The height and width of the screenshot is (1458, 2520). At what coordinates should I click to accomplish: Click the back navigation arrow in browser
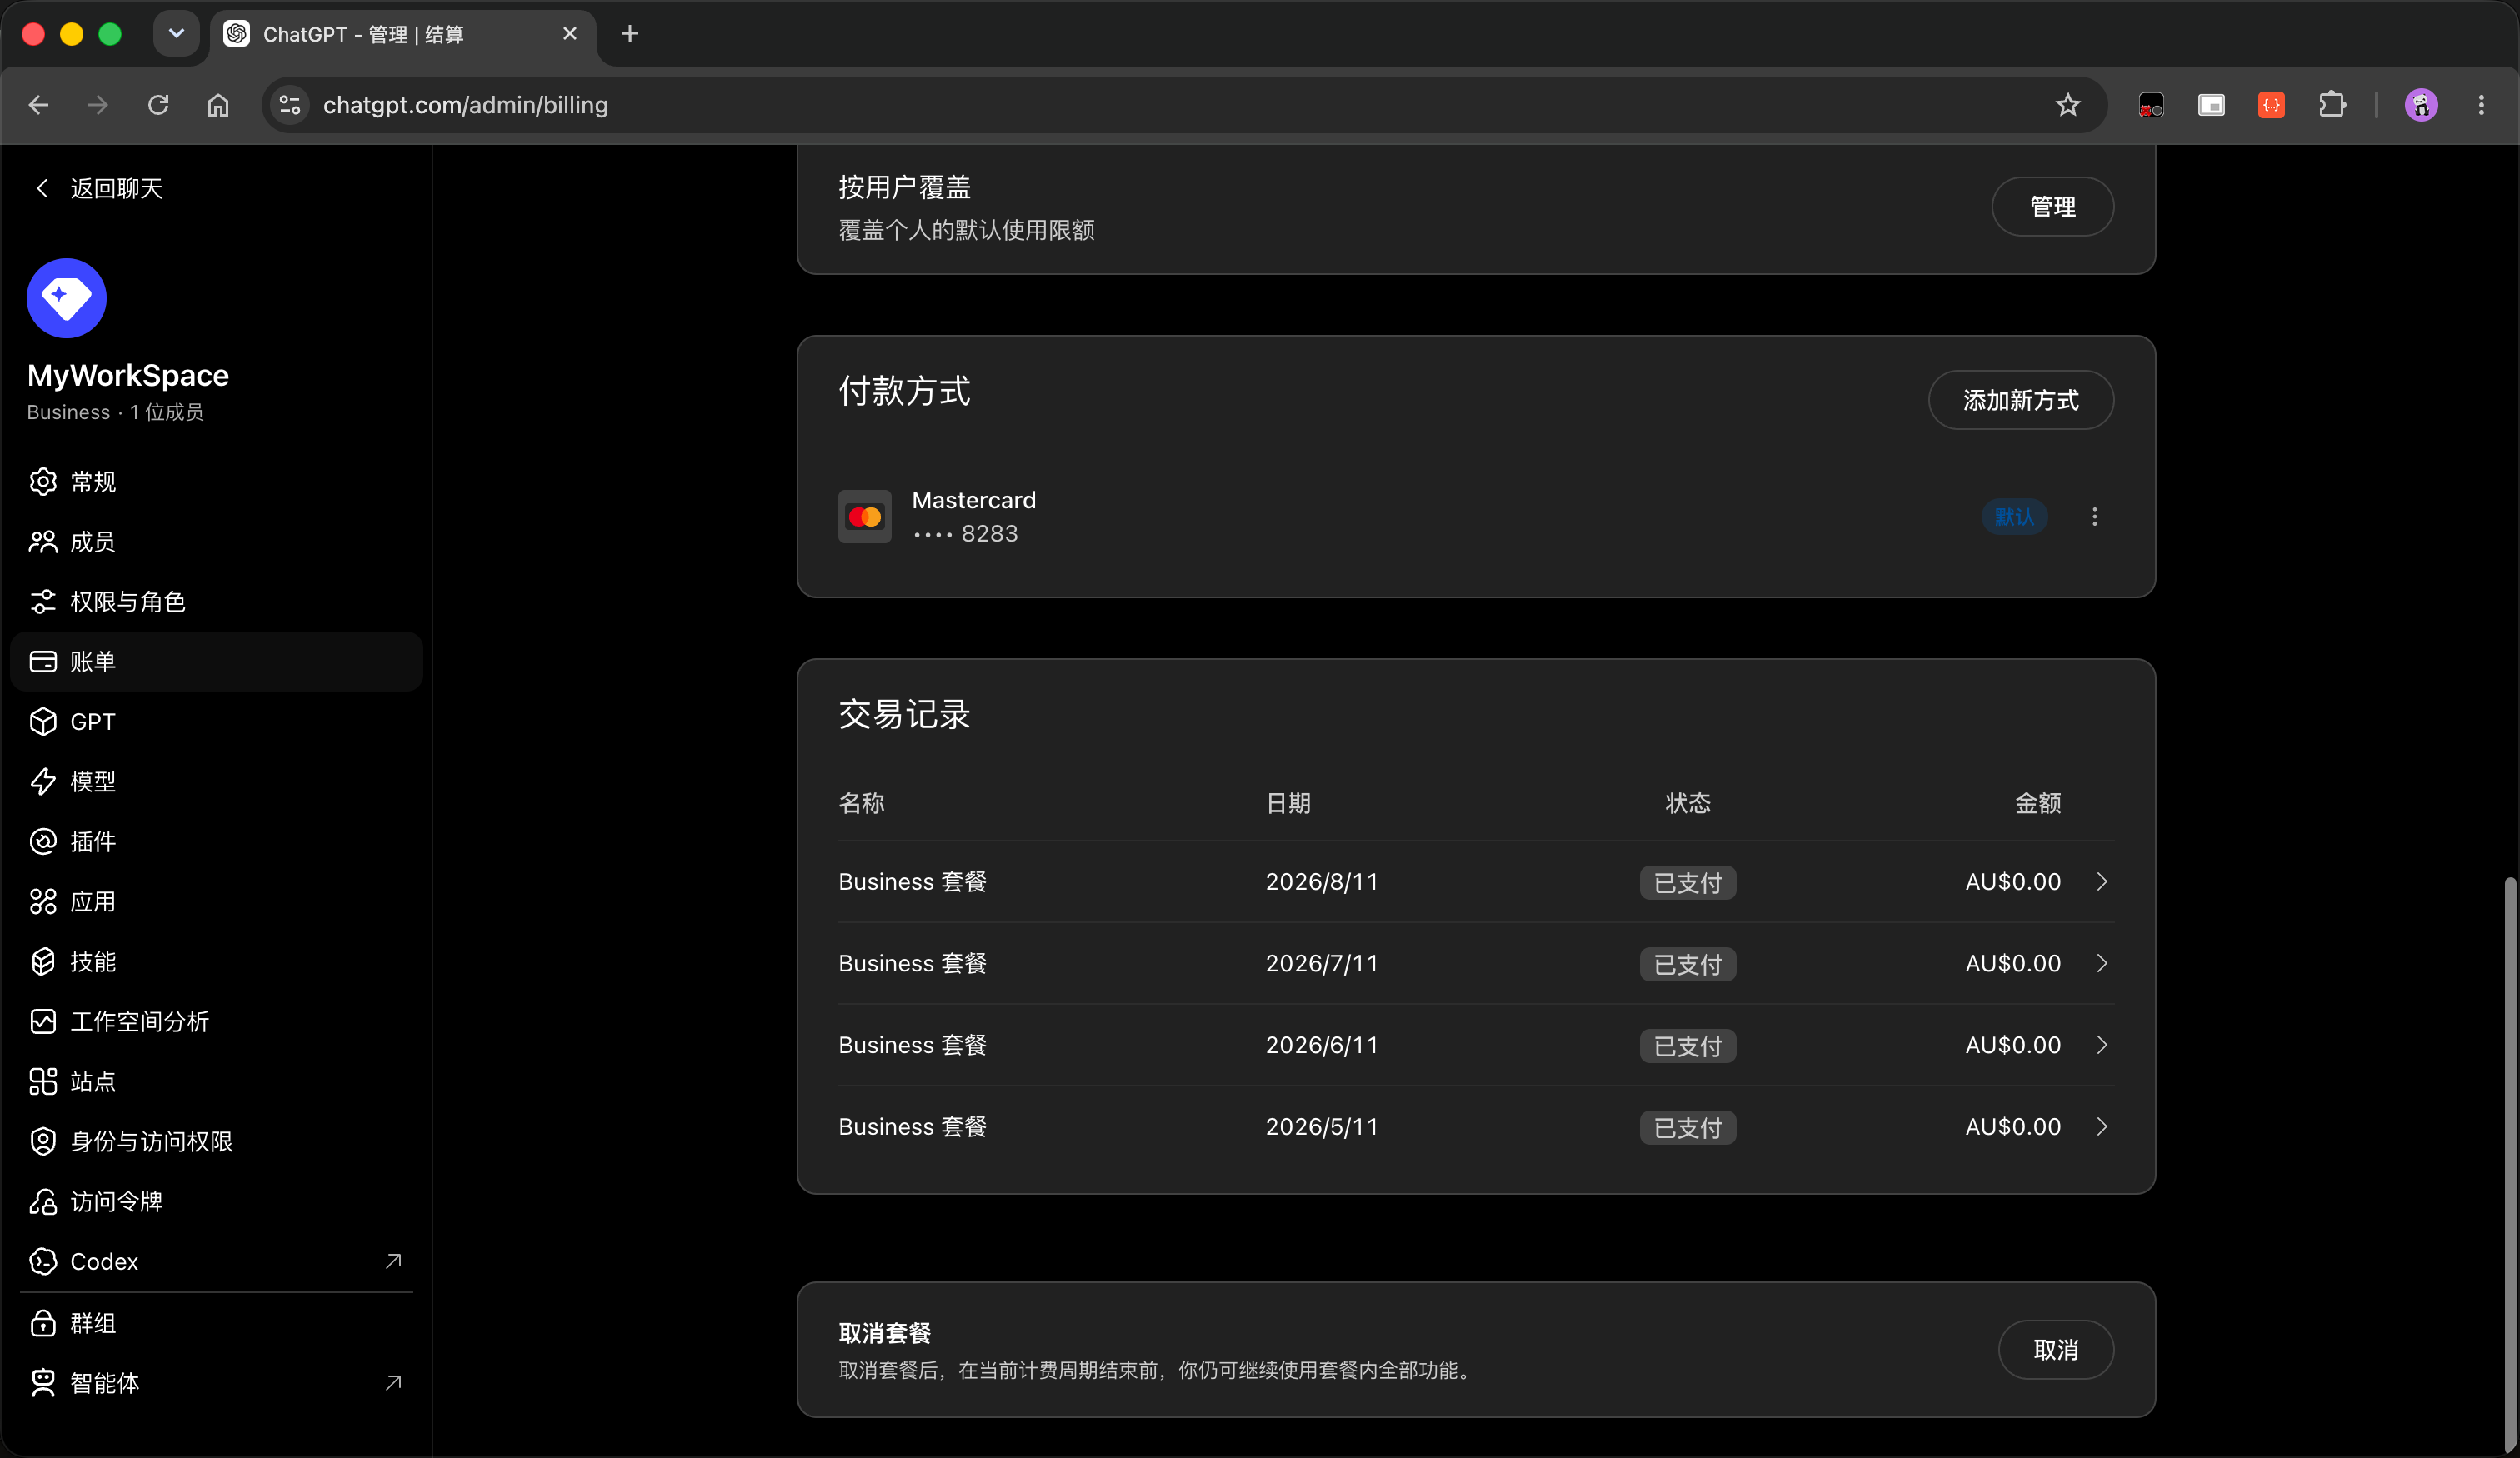[x=39, y=105]
